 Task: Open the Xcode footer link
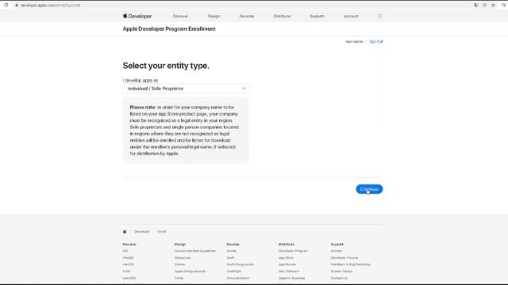(231, 251)
